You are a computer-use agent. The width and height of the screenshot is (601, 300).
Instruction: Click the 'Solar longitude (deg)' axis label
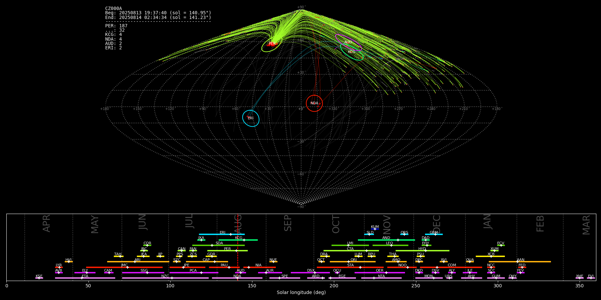301,292
